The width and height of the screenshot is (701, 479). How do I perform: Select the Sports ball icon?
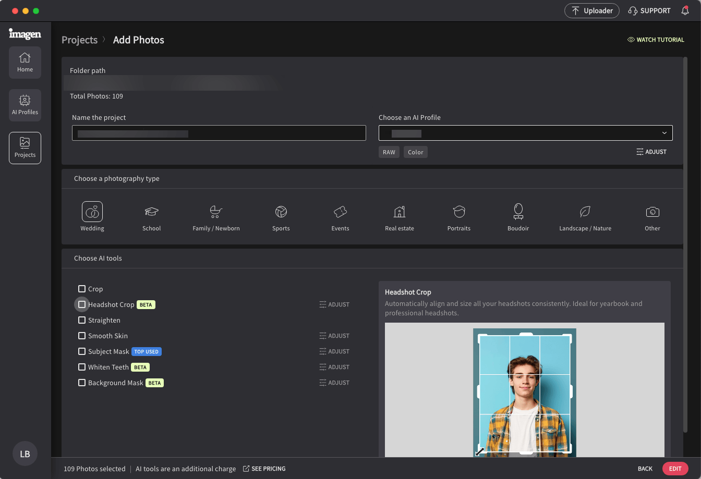click(x=281, y=212)
